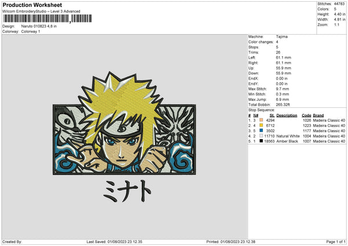Click the "St." column header
The image size is (348, 246).
(x=272, y=115)
